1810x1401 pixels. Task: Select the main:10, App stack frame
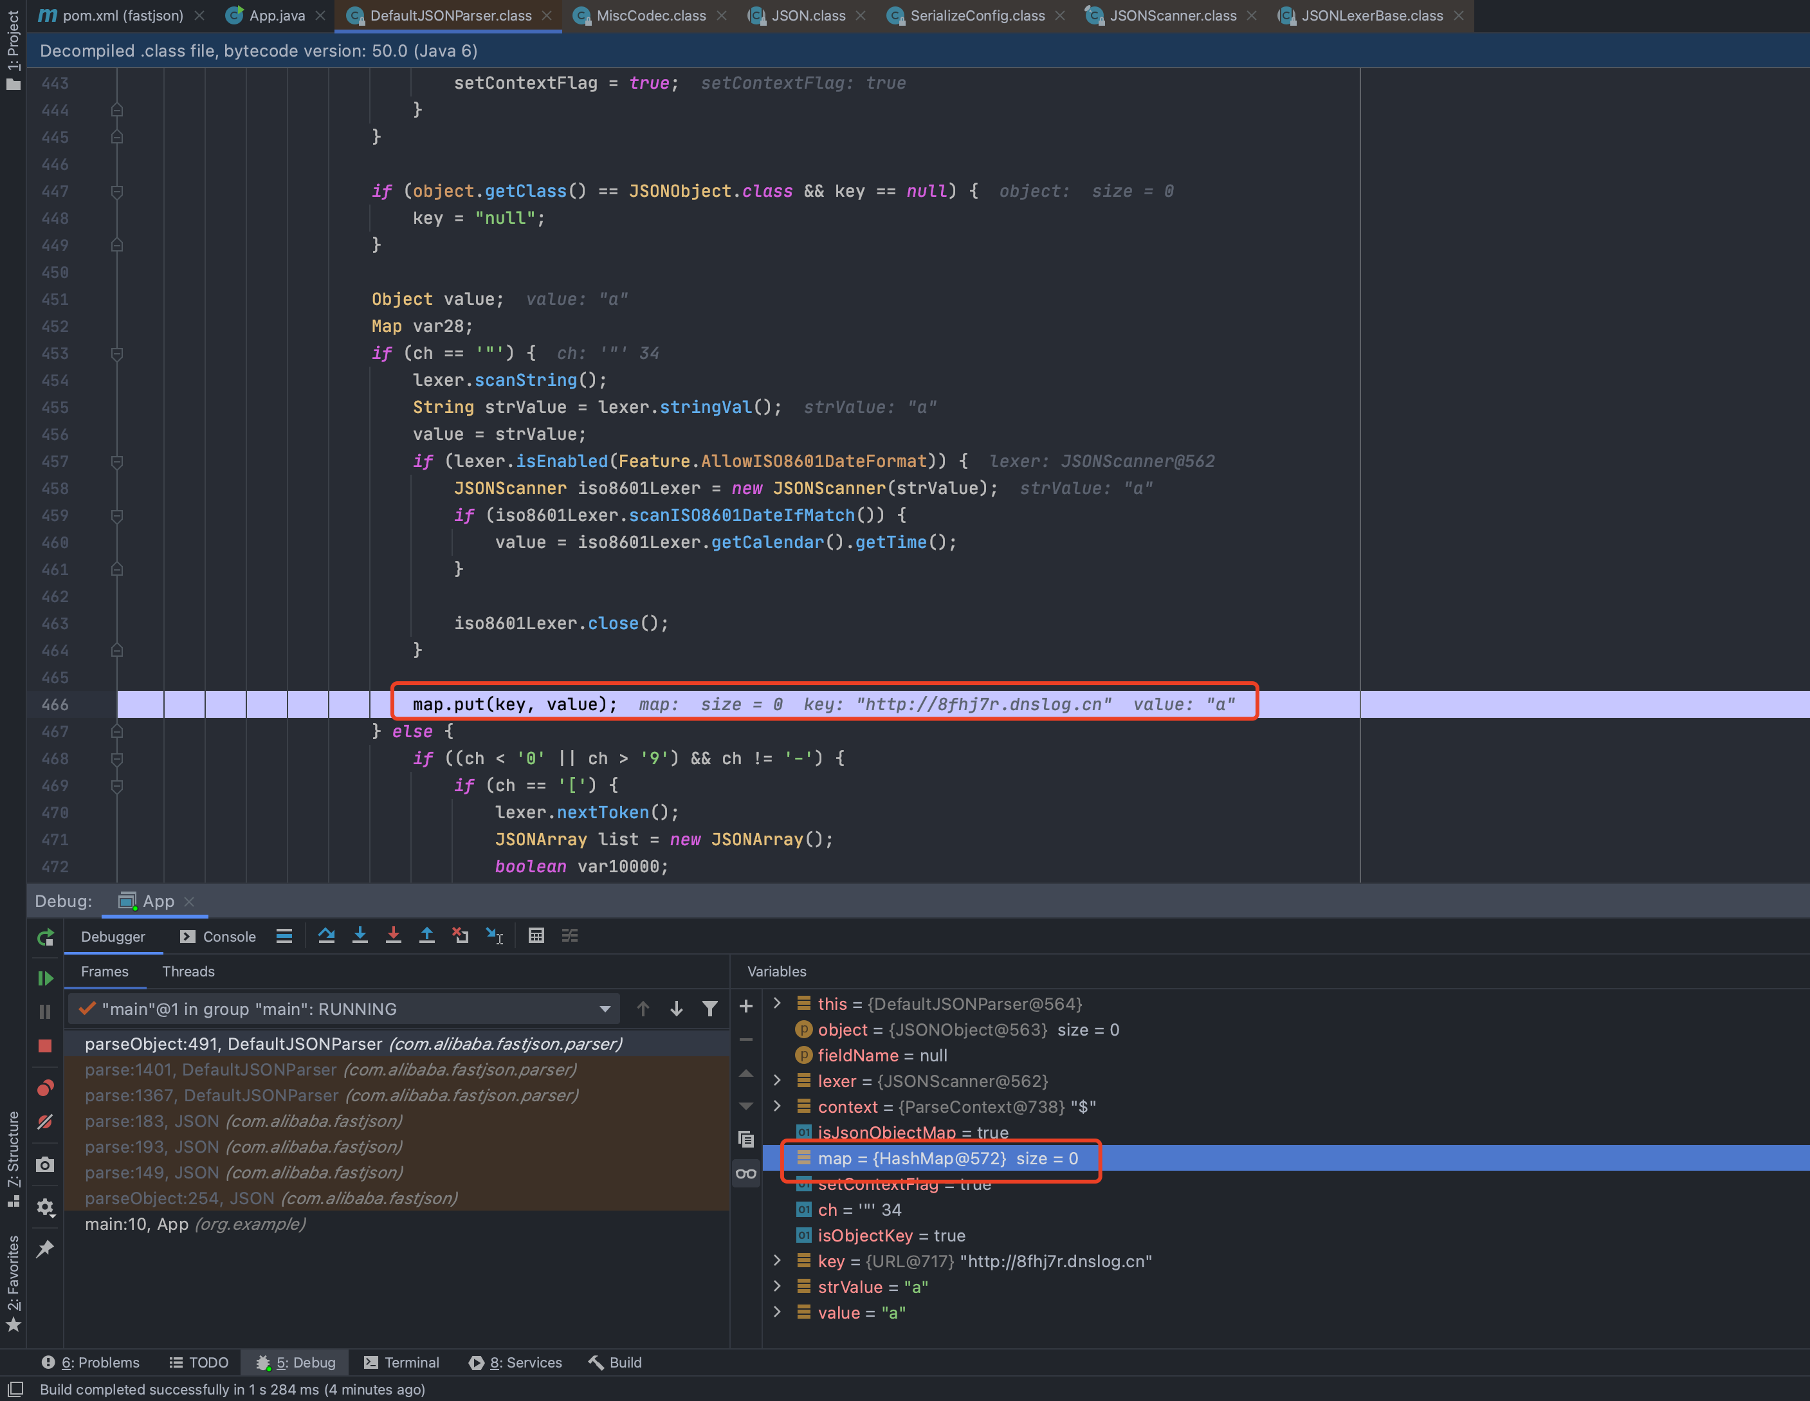point(195,1224)
